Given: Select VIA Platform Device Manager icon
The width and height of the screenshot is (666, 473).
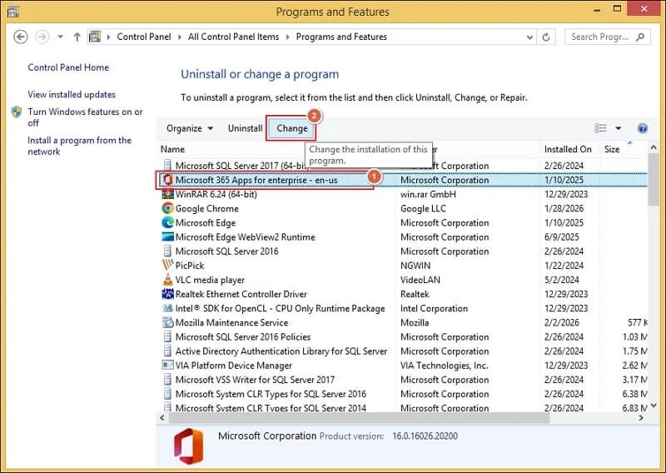Looking at the screenshot, I should click(168, 365).
